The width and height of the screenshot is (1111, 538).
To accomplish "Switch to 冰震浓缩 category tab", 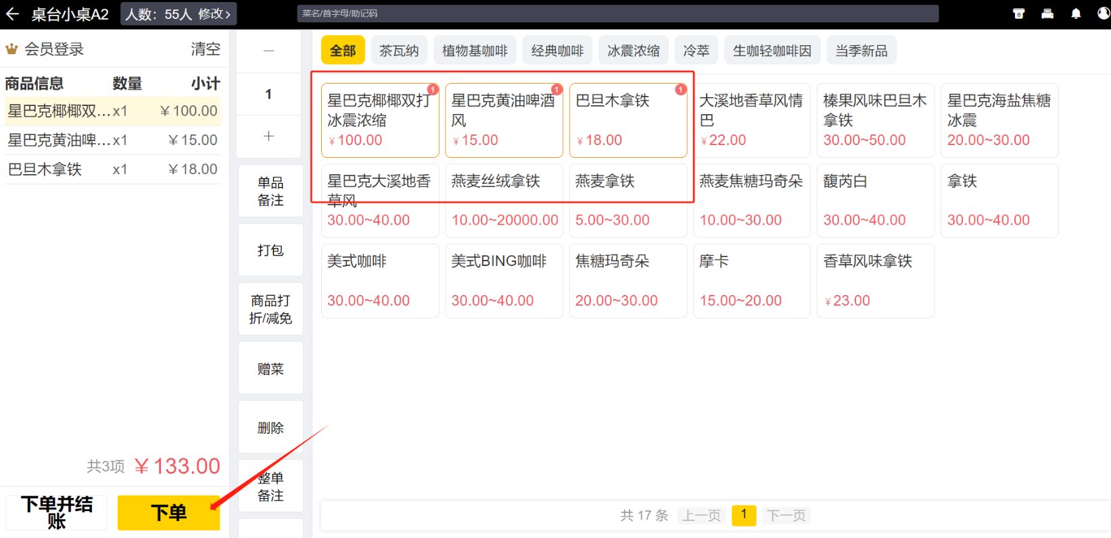I will (634, 51).
